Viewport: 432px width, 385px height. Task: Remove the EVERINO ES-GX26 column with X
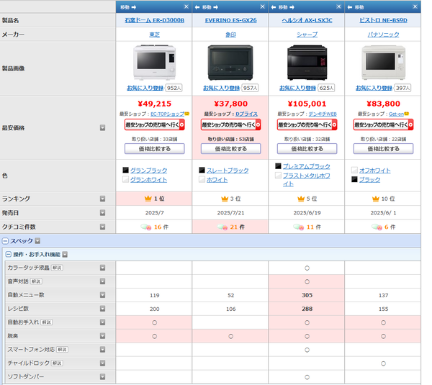[x=263, y=6]
